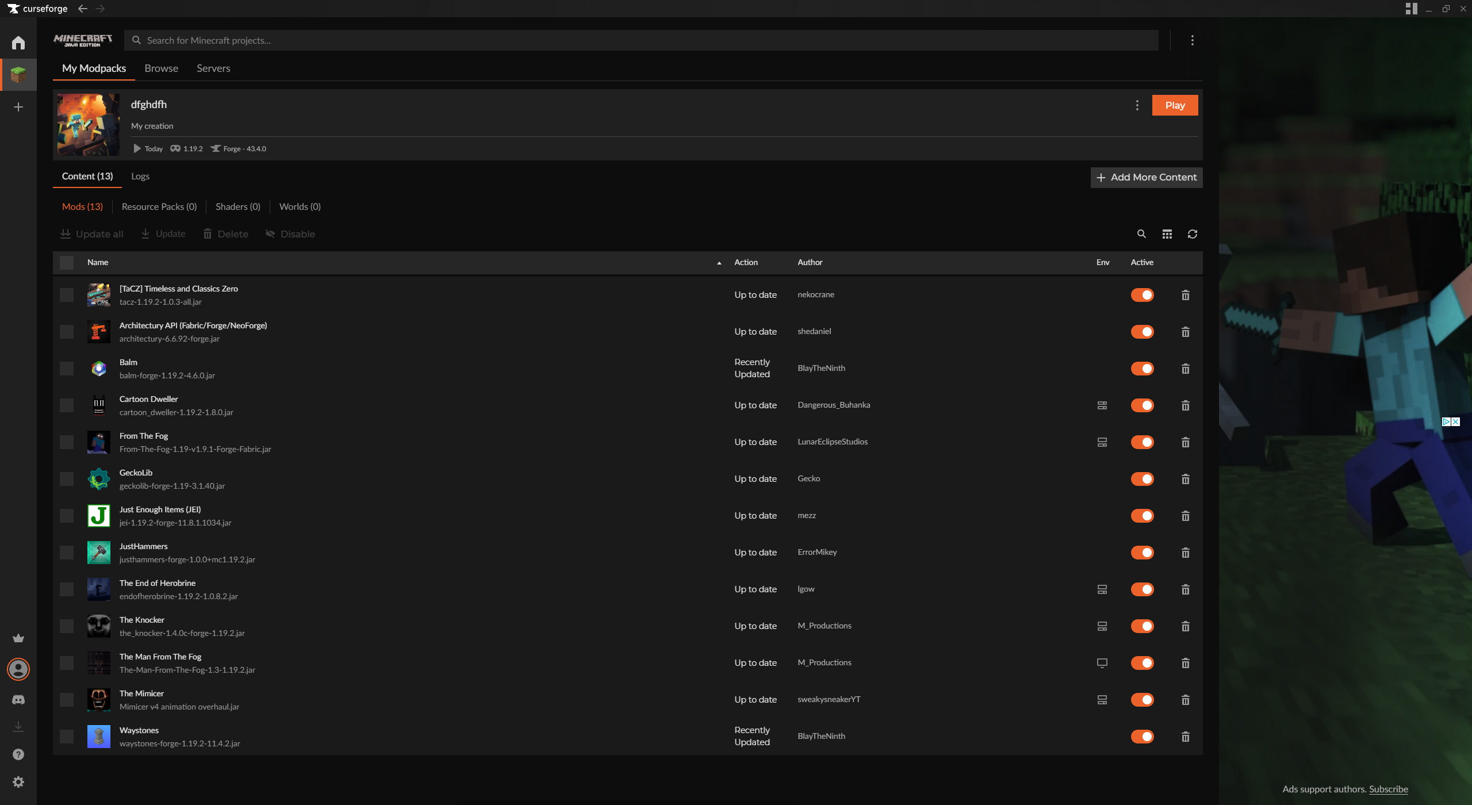Open the Minecraft game icon in sidebar
Screen dimensions: 1472x805
point(18,75)
